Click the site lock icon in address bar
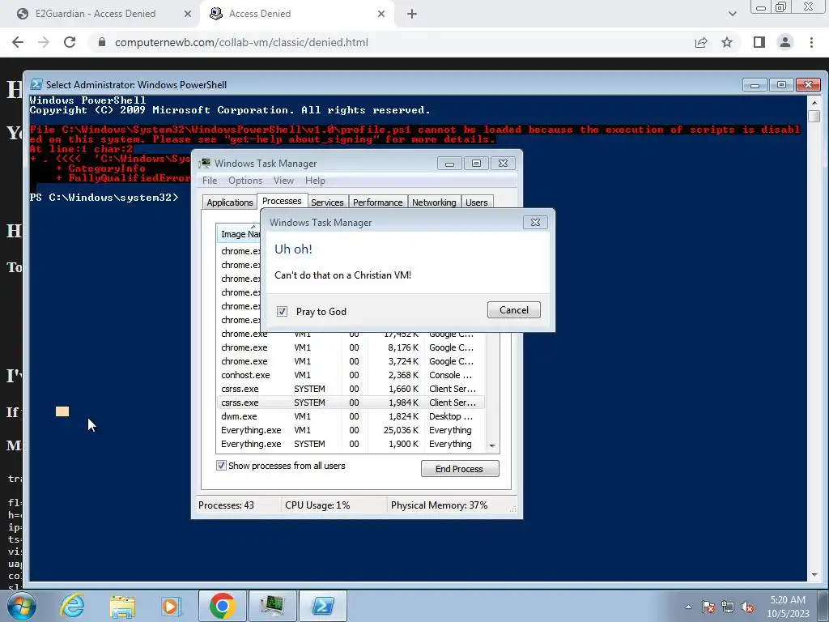Screen dimensions: 829x622 (x=102, y=42)
